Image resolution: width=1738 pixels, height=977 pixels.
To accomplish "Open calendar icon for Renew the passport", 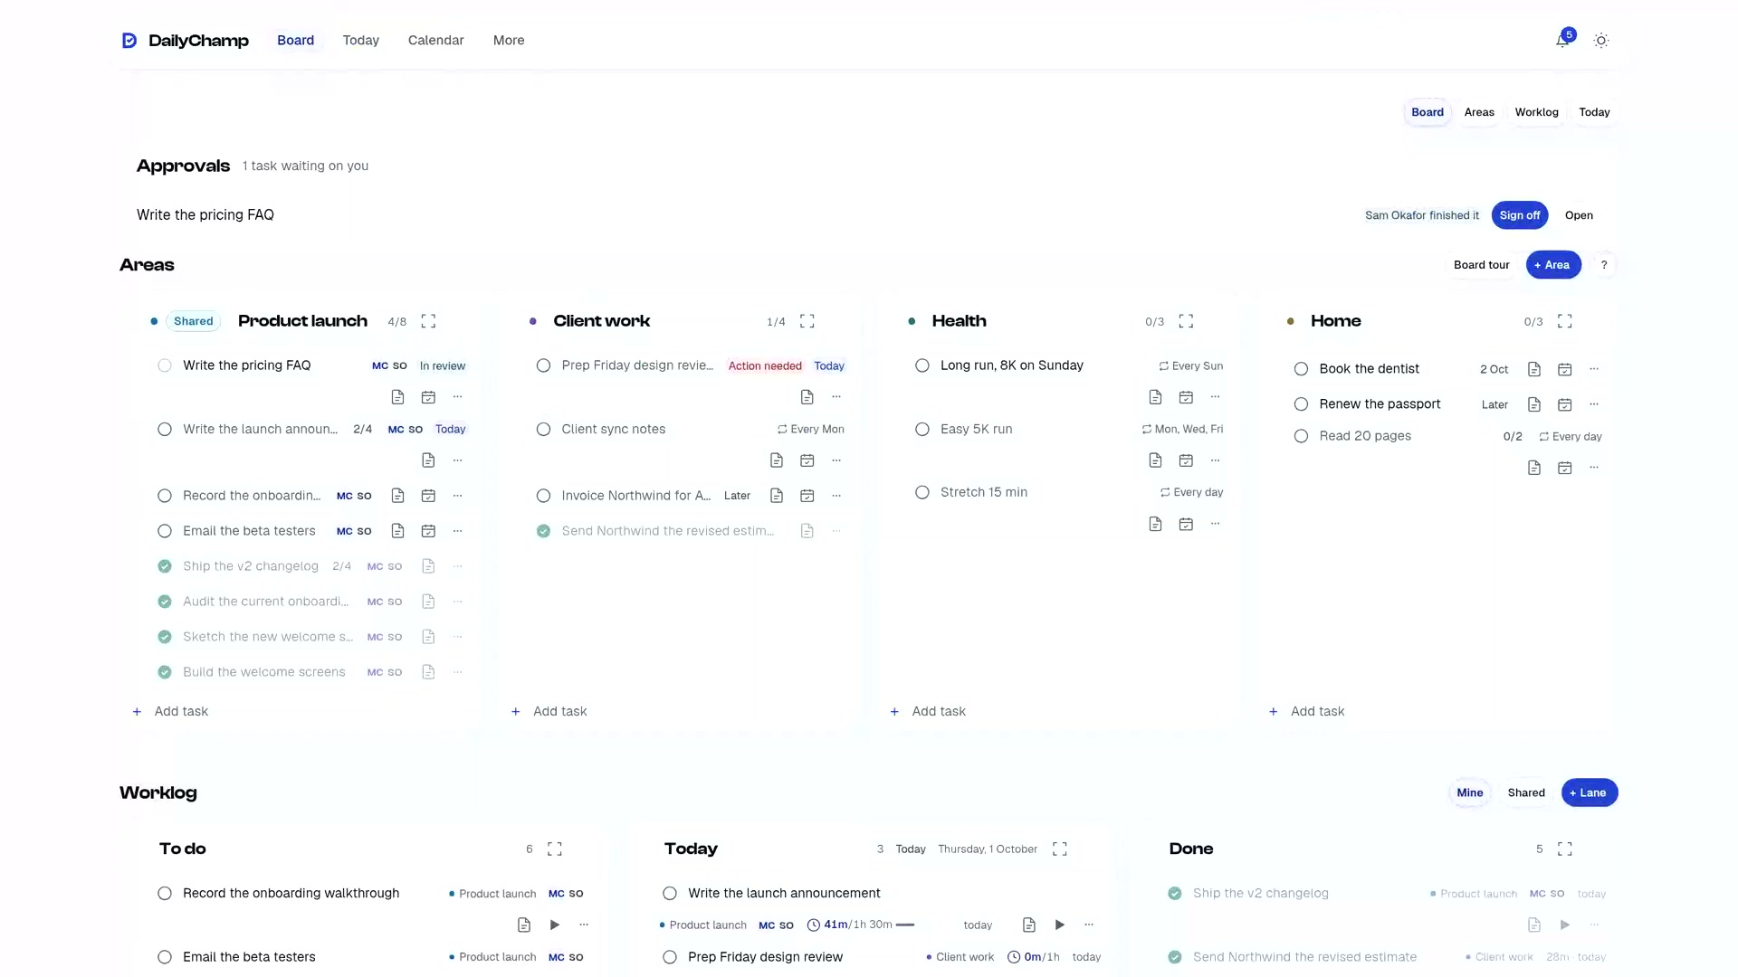I will tap(1565, 404).
